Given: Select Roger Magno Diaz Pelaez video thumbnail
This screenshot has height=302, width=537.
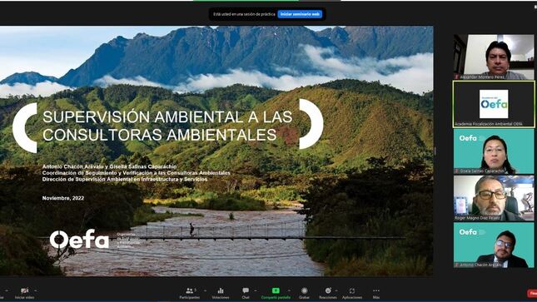Looking at the screenshot, I should click(494, 198).
